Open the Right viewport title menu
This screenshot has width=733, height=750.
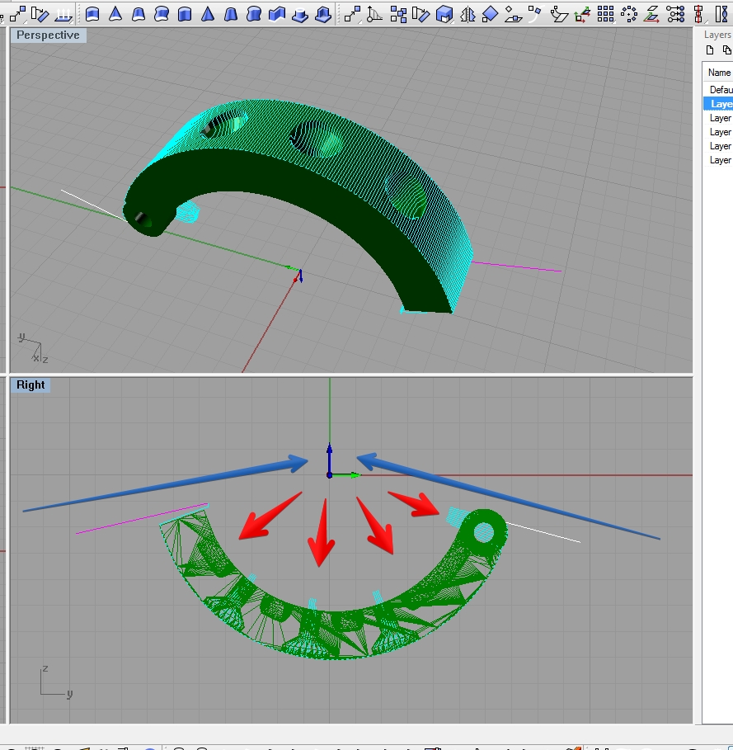tap(31, 384)
